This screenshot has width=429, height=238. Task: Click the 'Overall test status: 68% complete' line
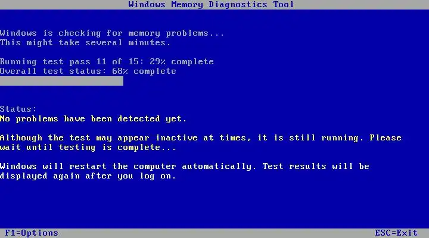coord(88,71)
